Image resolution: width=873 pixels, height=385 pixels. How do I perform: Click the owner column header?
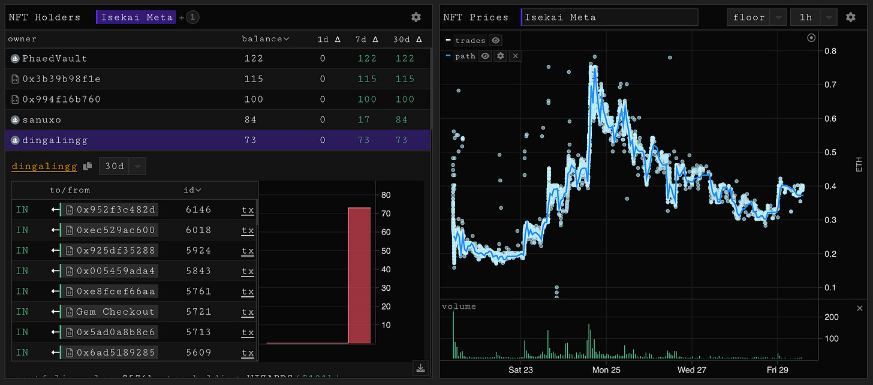[22, 39]
